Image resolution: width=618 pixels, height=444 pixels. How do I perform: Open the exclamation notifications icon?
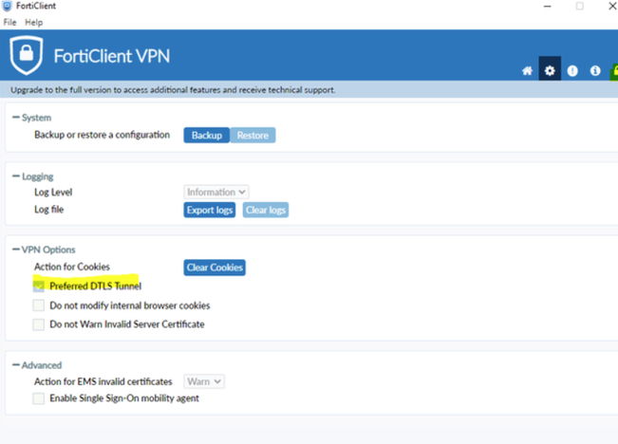(x=572, y=70)
